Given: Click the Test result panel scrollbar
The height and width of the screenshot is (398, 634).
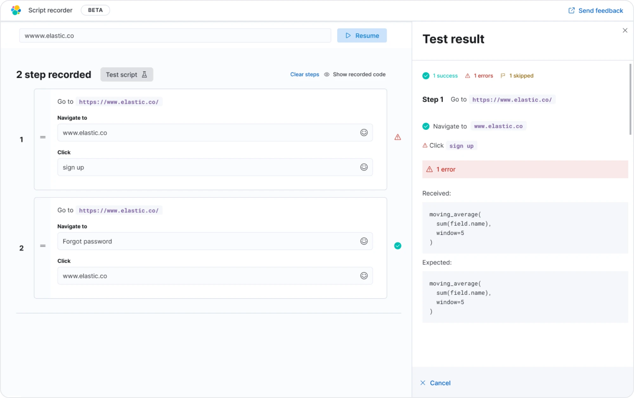Looking at the screenshot, I should pos(630,99).
